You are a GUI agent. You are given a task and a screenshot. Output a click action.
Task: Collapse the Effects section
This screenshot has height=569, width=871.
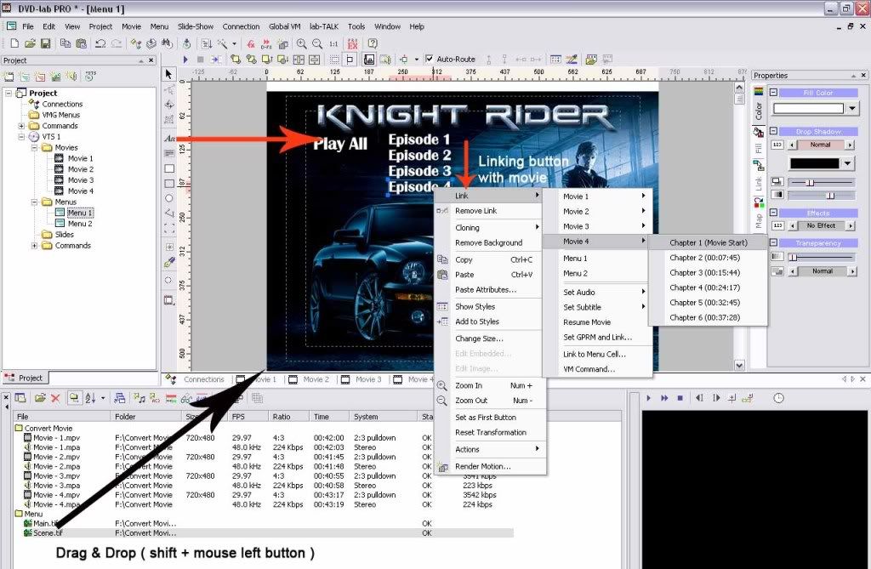click(x=773, y=213)
